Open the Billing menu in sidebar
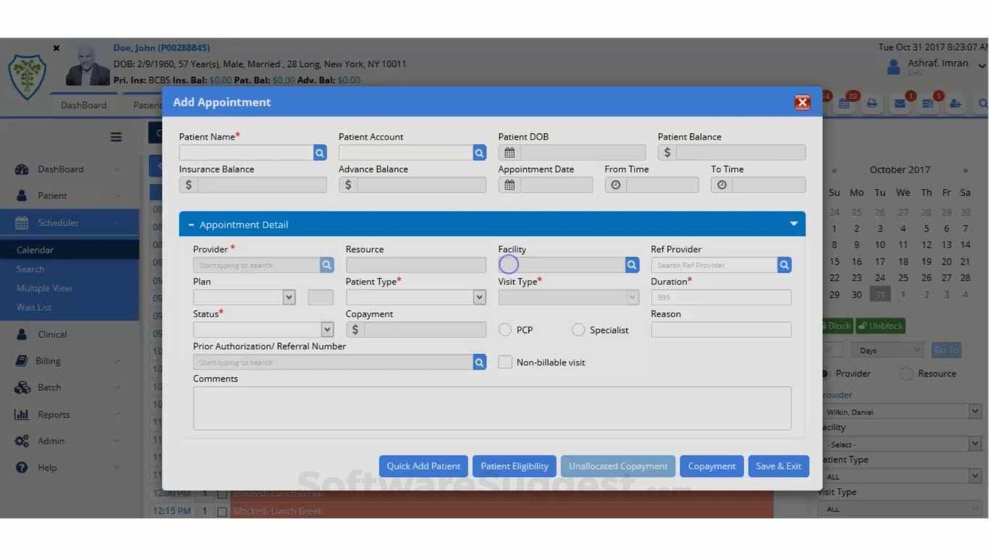Viewport: 989px width, 556px height. 49,361
